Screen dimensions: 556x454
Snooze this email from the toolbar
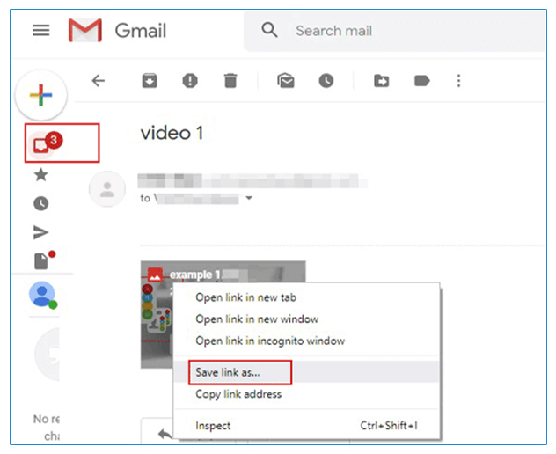pos(326,81)
